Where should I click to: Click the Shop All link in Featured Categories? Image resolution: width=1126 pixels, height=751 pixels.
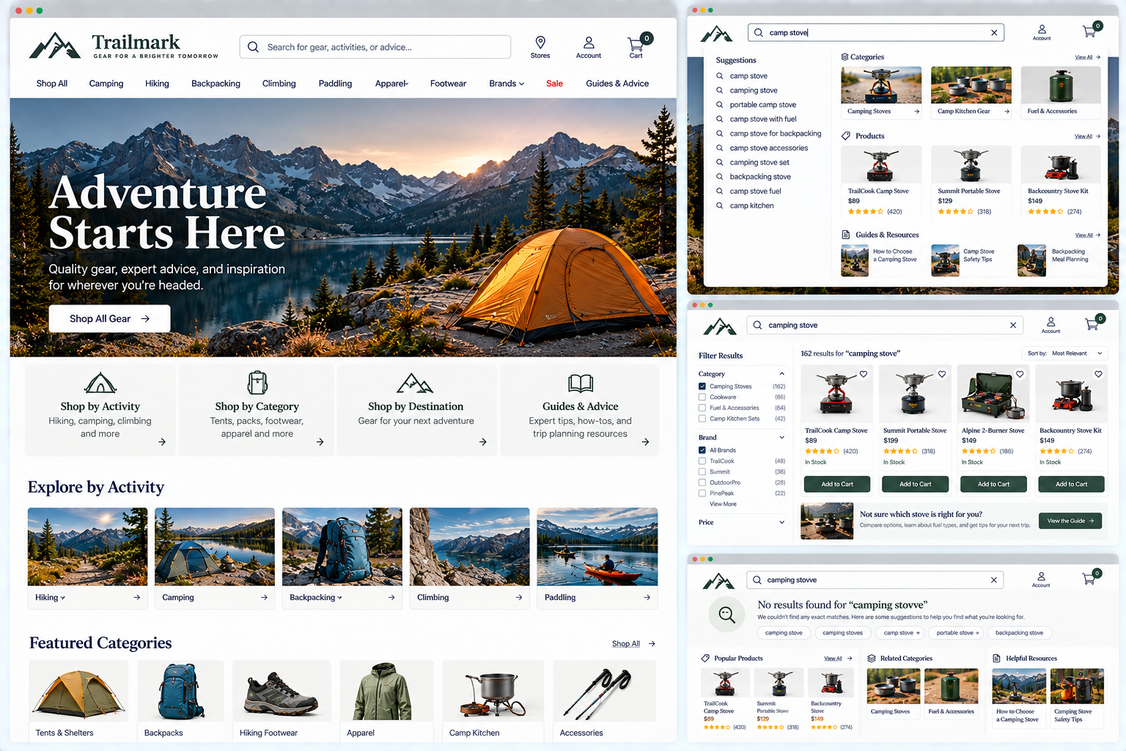tap(626, 644)
